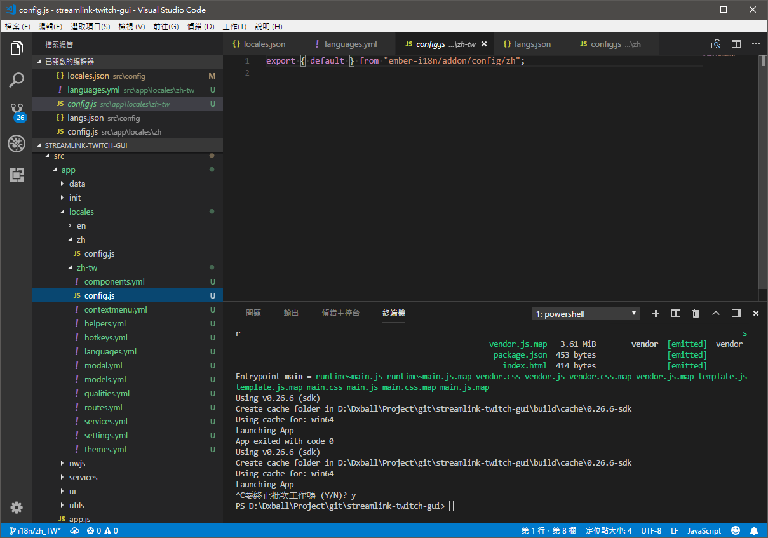
Task: Click the i18n/zh_TW branch indicator
Action: pos(36,530)
